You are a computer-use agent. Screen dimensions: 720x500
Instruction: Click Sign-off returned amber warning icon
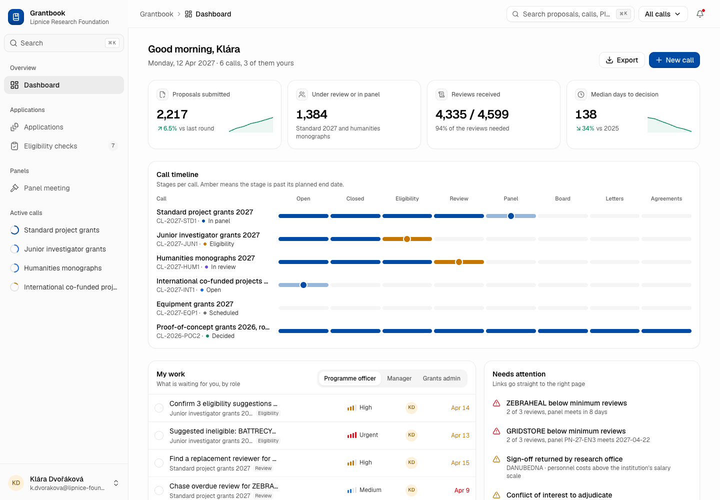click(496, 459)
